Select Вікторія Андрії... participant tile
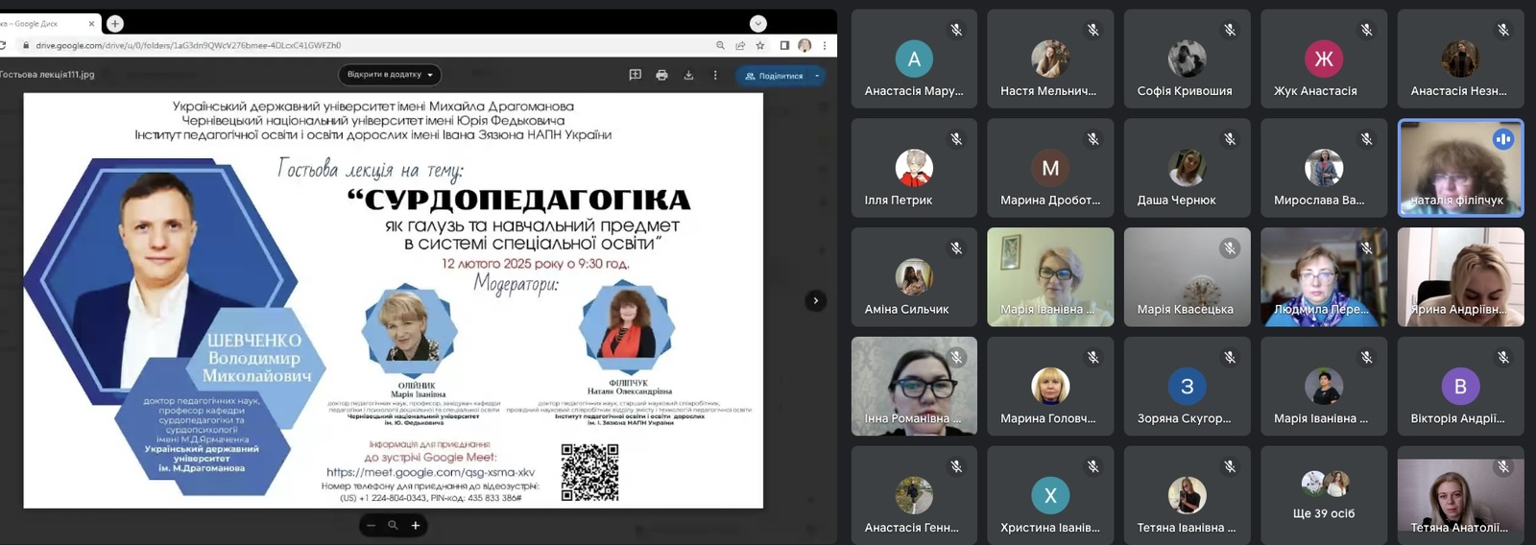Screen dimensions: 1536x545 (1460, 386)
